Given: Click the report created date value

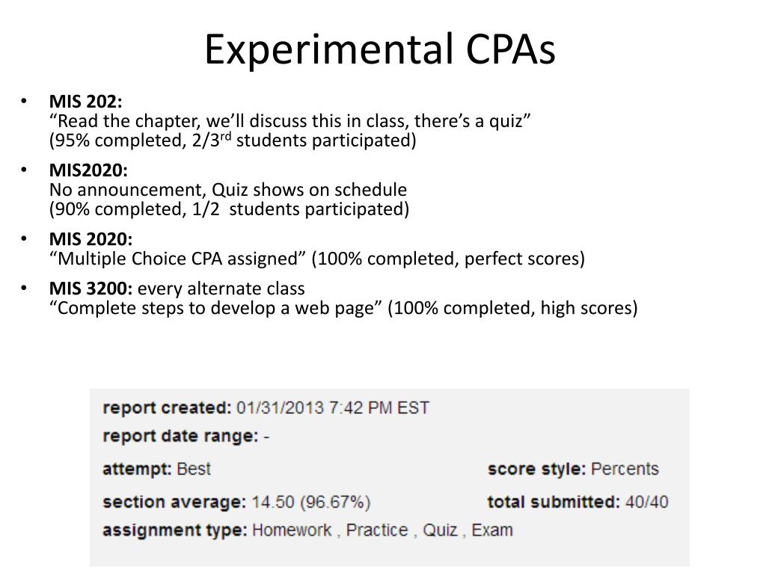Looking at the screenshot, I should [x=333, y=407].
